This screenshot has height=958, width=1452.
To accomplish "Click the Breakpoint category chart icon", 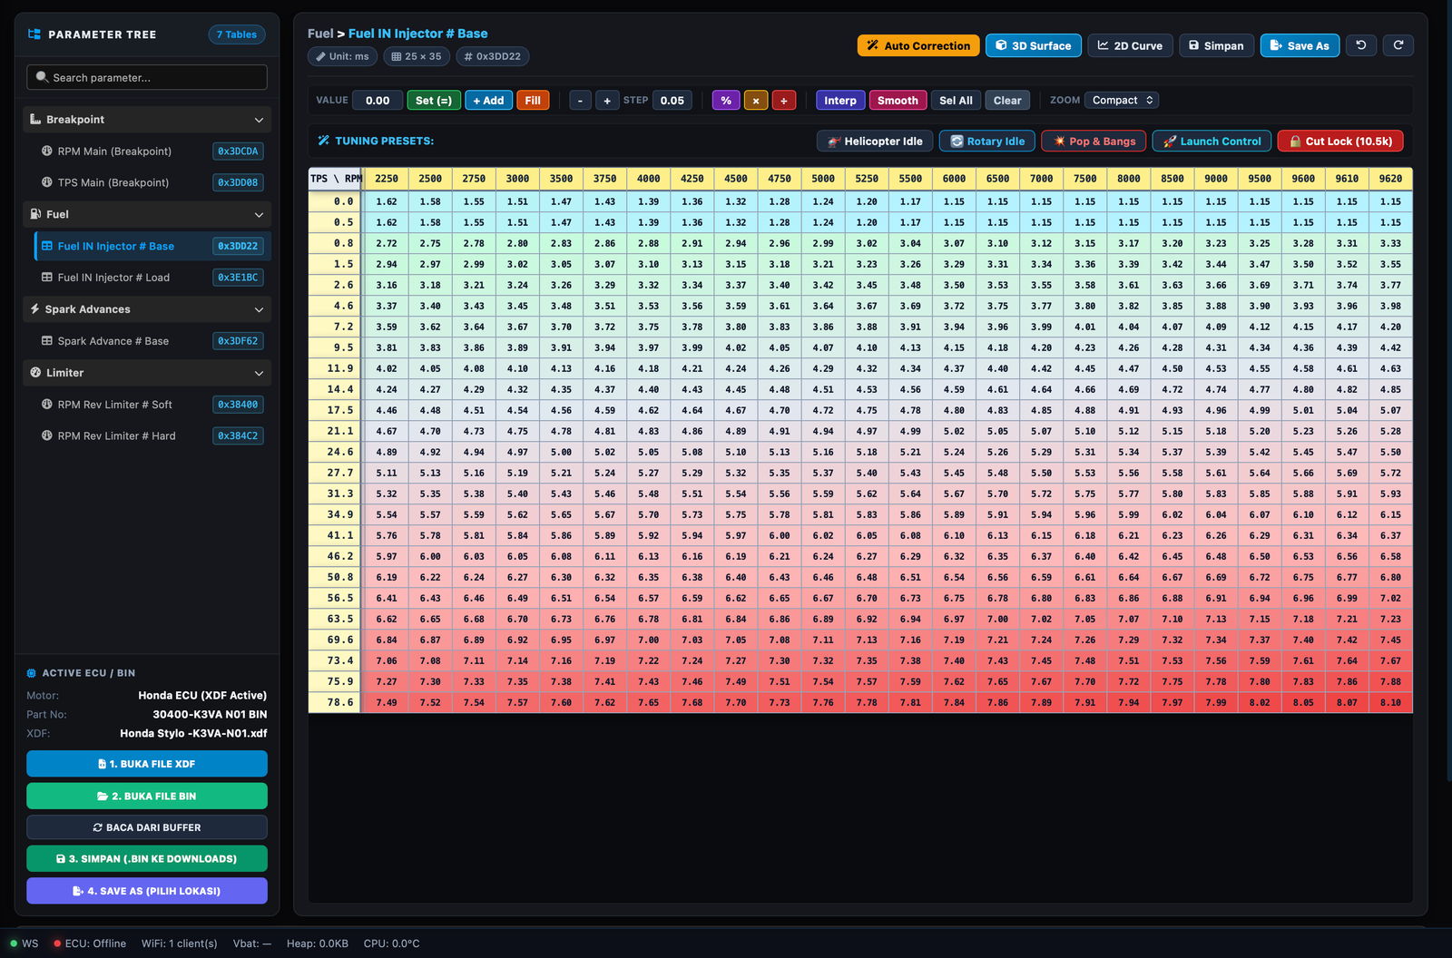I will pyautogui.click(x=35, y=119).
